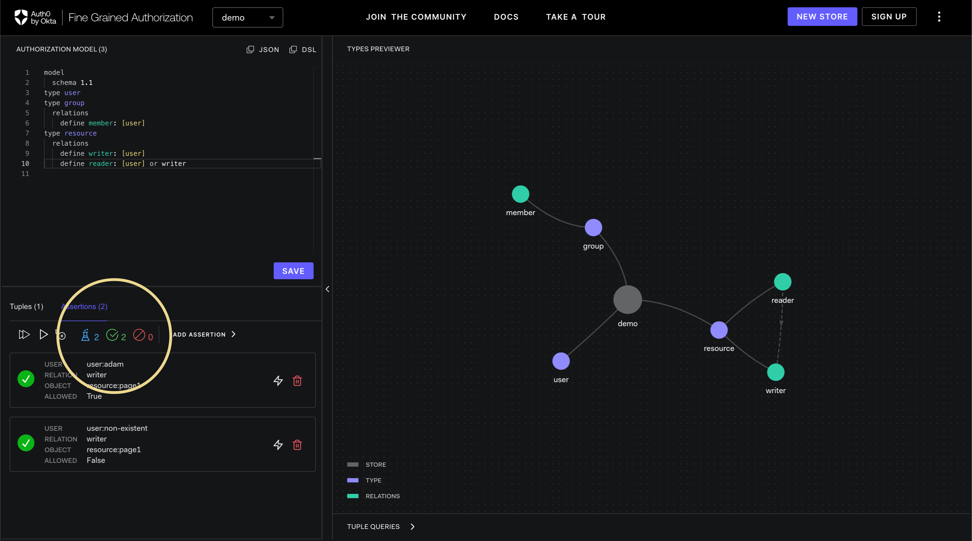Click the green check on user:non-existent assertion
Screen dimensions: 972x541
[26, 443]
